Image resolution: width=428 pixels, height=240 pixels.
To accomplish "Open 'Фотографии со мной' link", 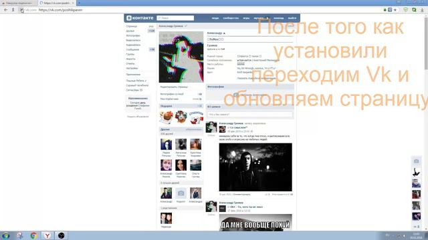I will tap(172, 94).
